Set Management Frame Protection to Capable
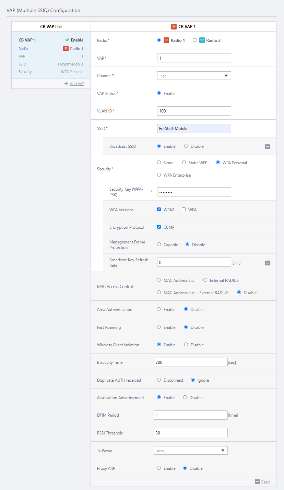This screenshot has width=284, height=490. [159, 244]
